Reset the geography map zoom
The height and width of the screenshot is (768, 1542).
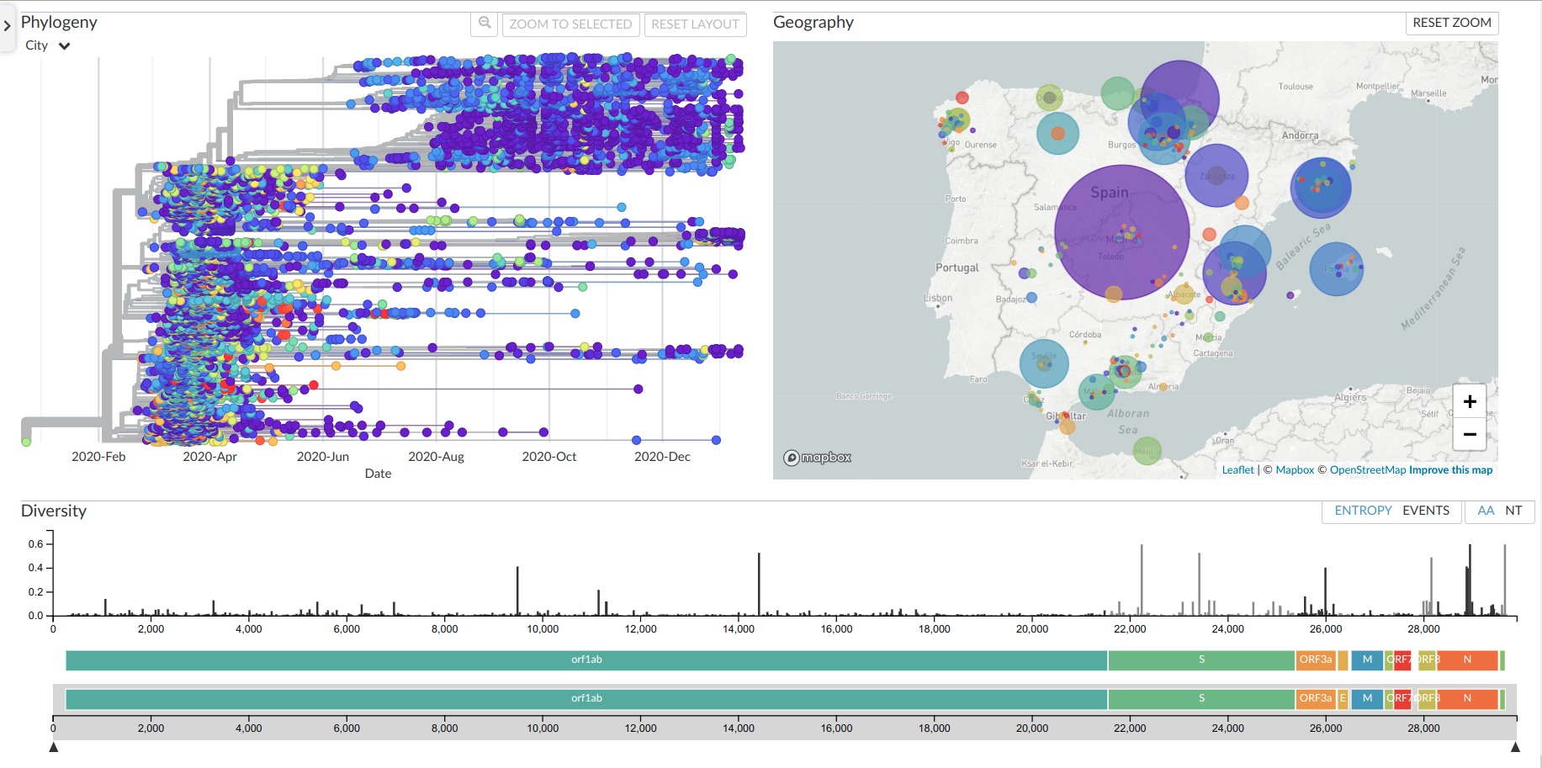click(1451, 23)
